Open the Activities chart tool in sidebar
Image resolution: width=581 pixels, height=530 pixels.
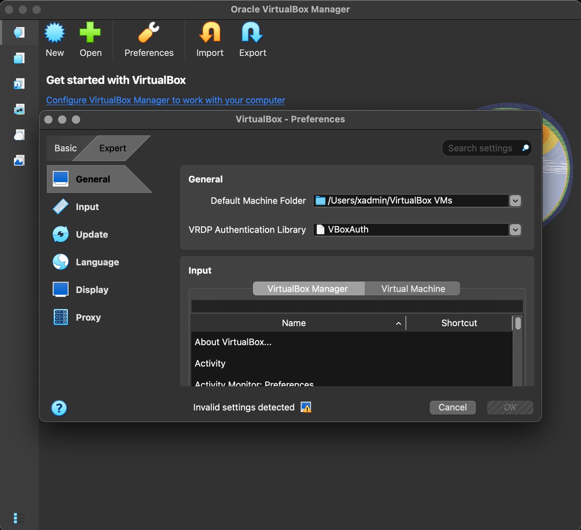(x=19, y=160)
